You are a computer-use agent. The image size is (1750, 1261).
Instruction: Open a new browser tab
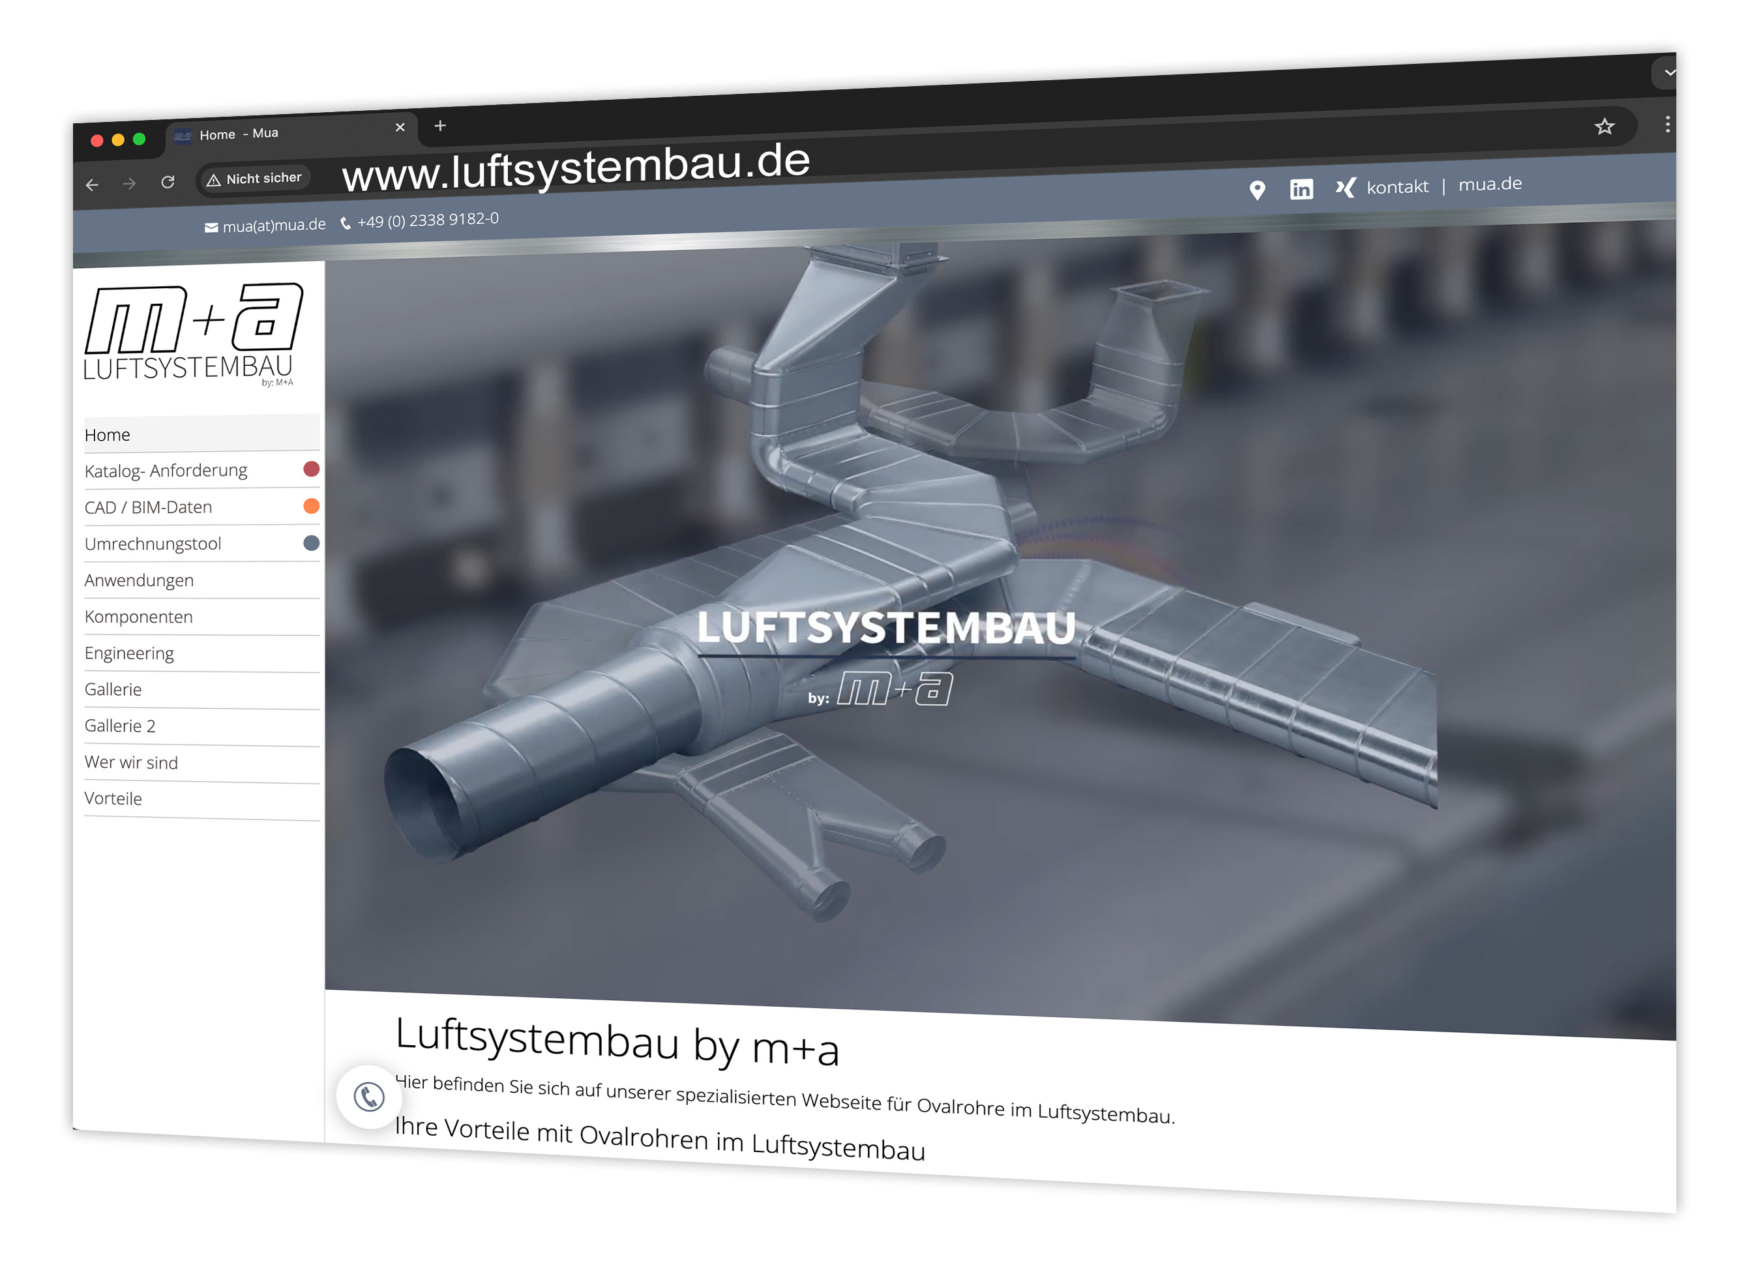(x=440, y=126)
